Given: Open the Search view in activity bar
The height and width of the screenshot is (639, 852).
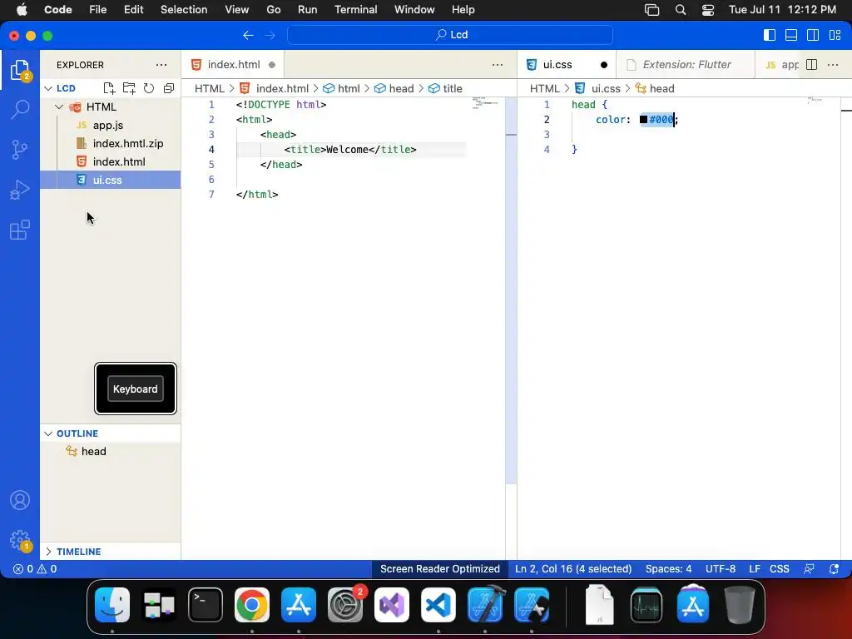Looking at the screenshot, I should [20, 109].
